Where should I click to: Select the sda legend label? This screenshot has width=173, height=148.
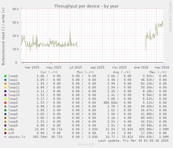11,129
